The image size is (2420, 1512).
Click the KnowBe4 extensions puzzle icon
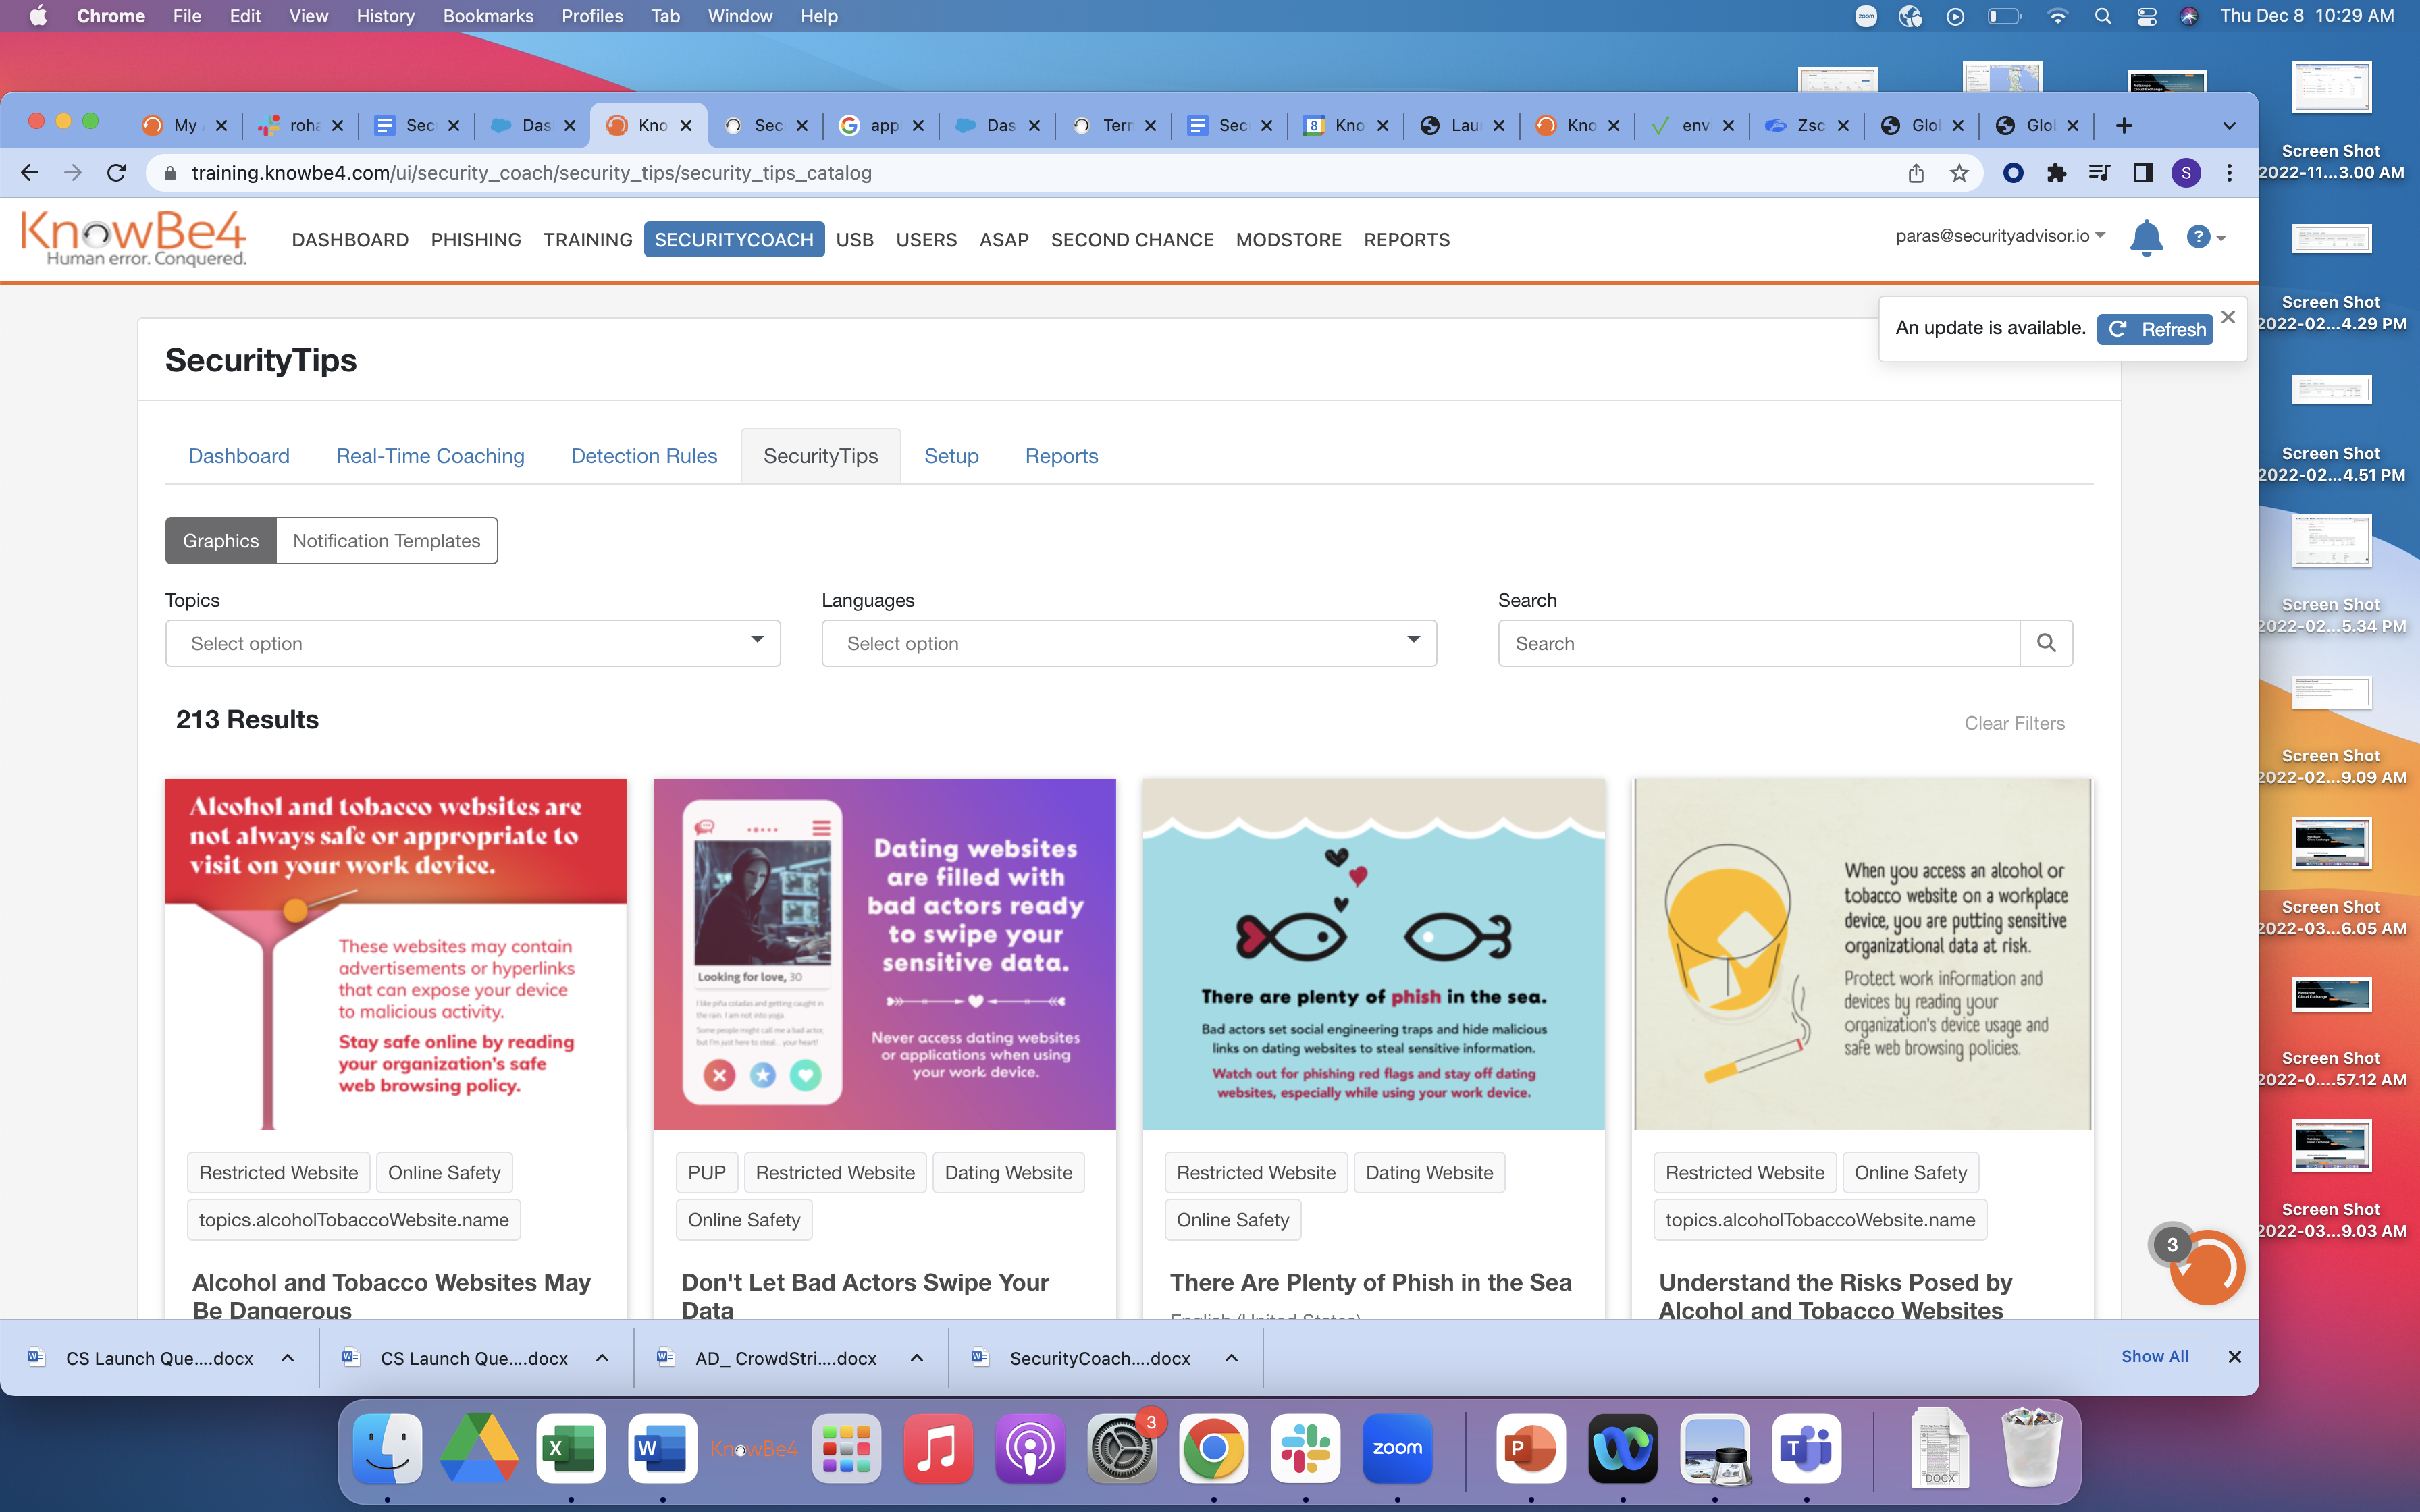(2054, 172)
